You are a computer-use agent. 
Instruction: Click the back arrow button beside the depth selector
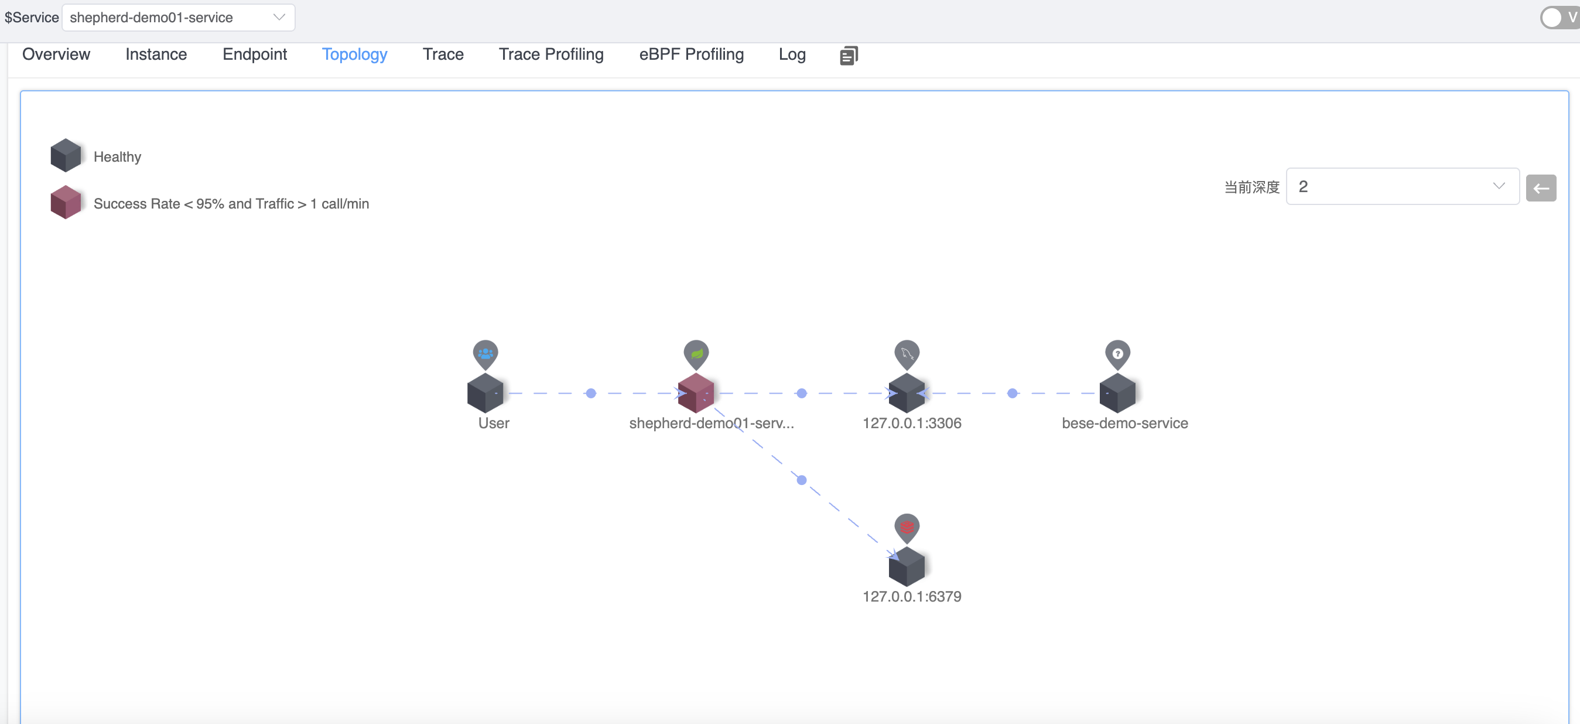pos(1541,189)
